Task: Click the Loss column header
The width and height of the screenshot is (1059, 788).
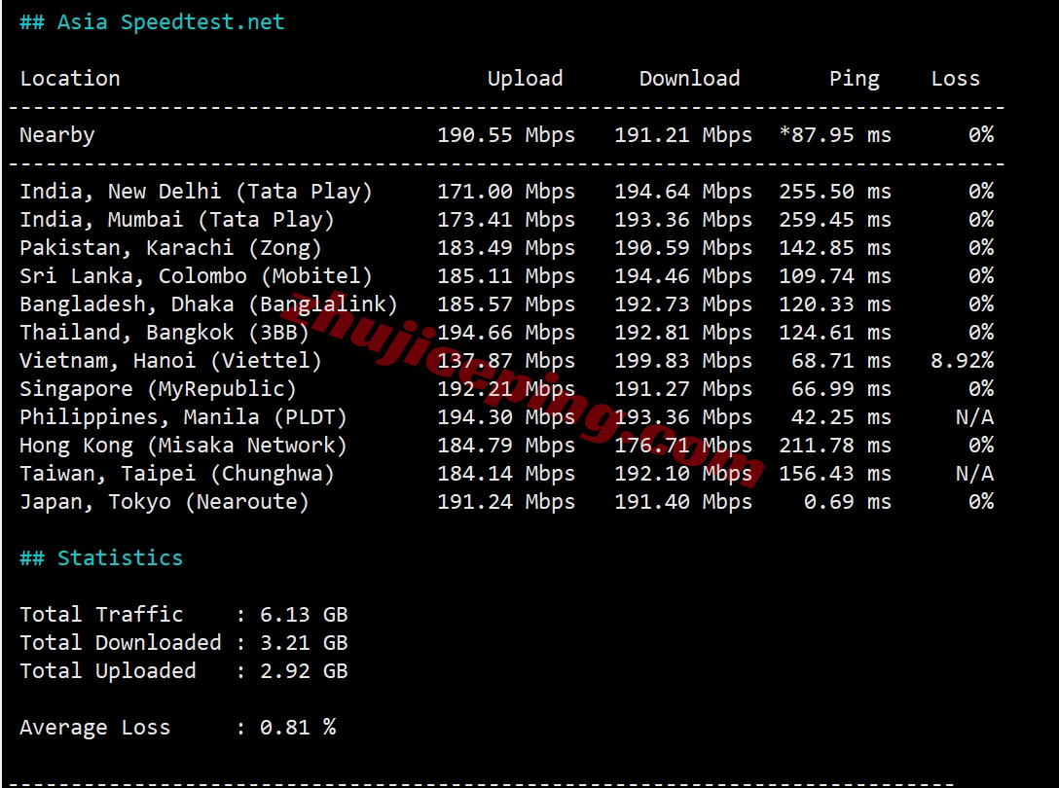Action: pyautogui.click(x=956, y=78)
